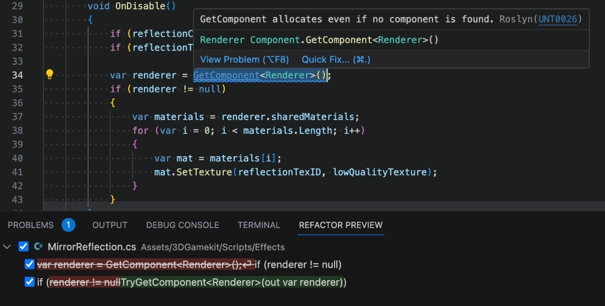The width and height of the screenshot is (605, 306).
Task: Open the Debug Console tab
Action: pyautogui.click(x=182, y=225)
